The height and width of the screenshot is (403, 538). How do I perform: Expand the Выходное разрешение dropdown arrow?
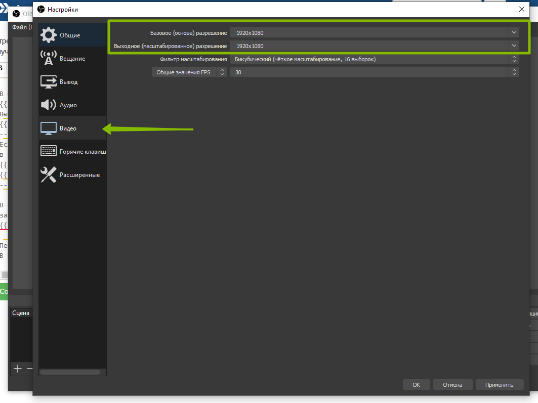pyautogui.click(x=514, y=46)
